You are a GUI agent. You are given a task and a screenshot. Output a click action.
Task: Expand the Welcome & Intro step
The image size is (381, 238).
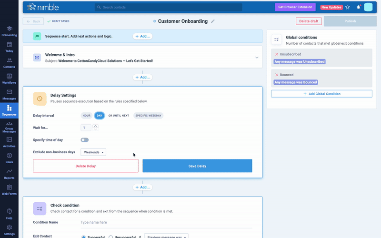[x=257, y=58]
